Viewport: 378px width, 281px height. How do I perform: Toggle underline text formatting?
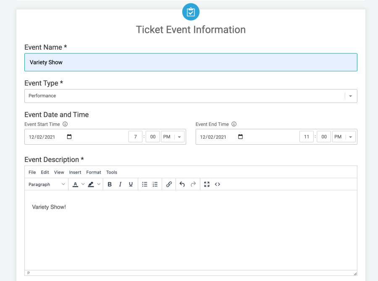tap(131, 184)
